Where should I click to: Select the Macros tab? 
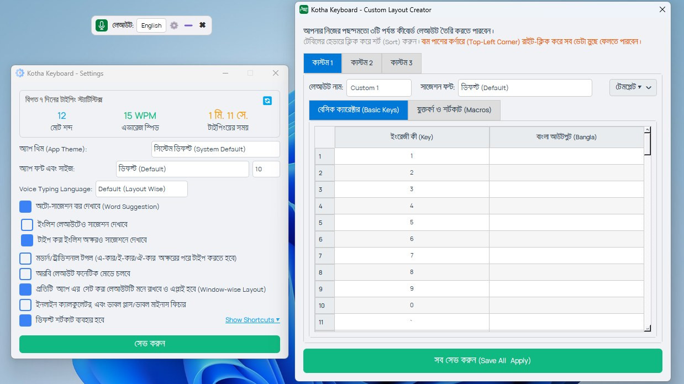click(455, 110)
